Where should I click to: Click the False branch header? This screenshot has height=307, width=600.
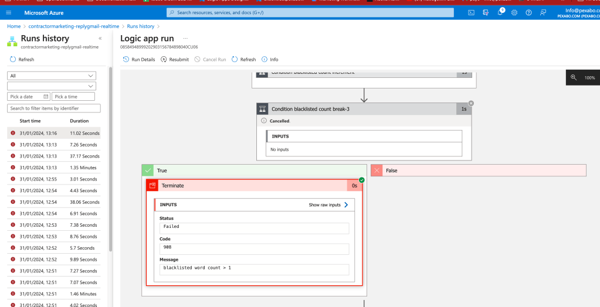tap(479, 170)
